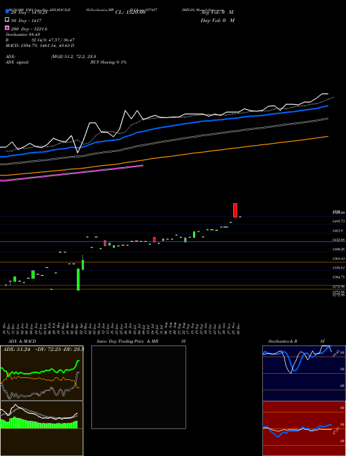This screenshot has width=346, height=456.
Task: Click the magenta 200 Day EMA legend swatch
Action: point(8,28)
